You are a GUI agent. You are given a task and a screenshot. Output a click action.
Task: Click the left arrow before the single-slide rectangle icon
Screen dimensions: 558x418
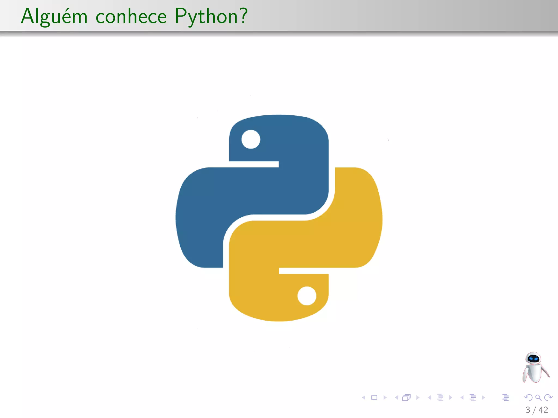coord(364,398)
